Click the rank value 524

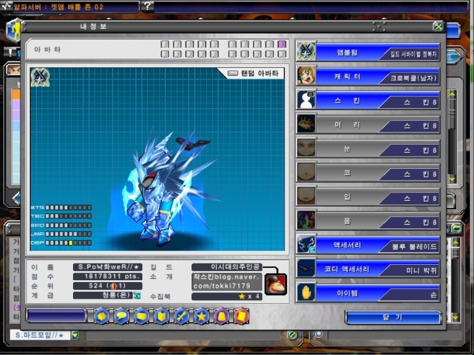point(108,286)
